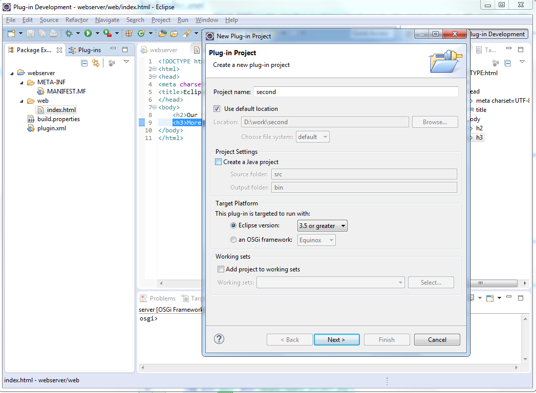Click the New Java Package icon

point(129,33)
